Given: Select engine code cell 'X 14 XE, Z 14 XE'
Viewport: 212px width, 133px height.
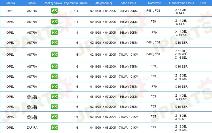Looking at the screenshot, I should pyautogui.click(x=181, y=33).
